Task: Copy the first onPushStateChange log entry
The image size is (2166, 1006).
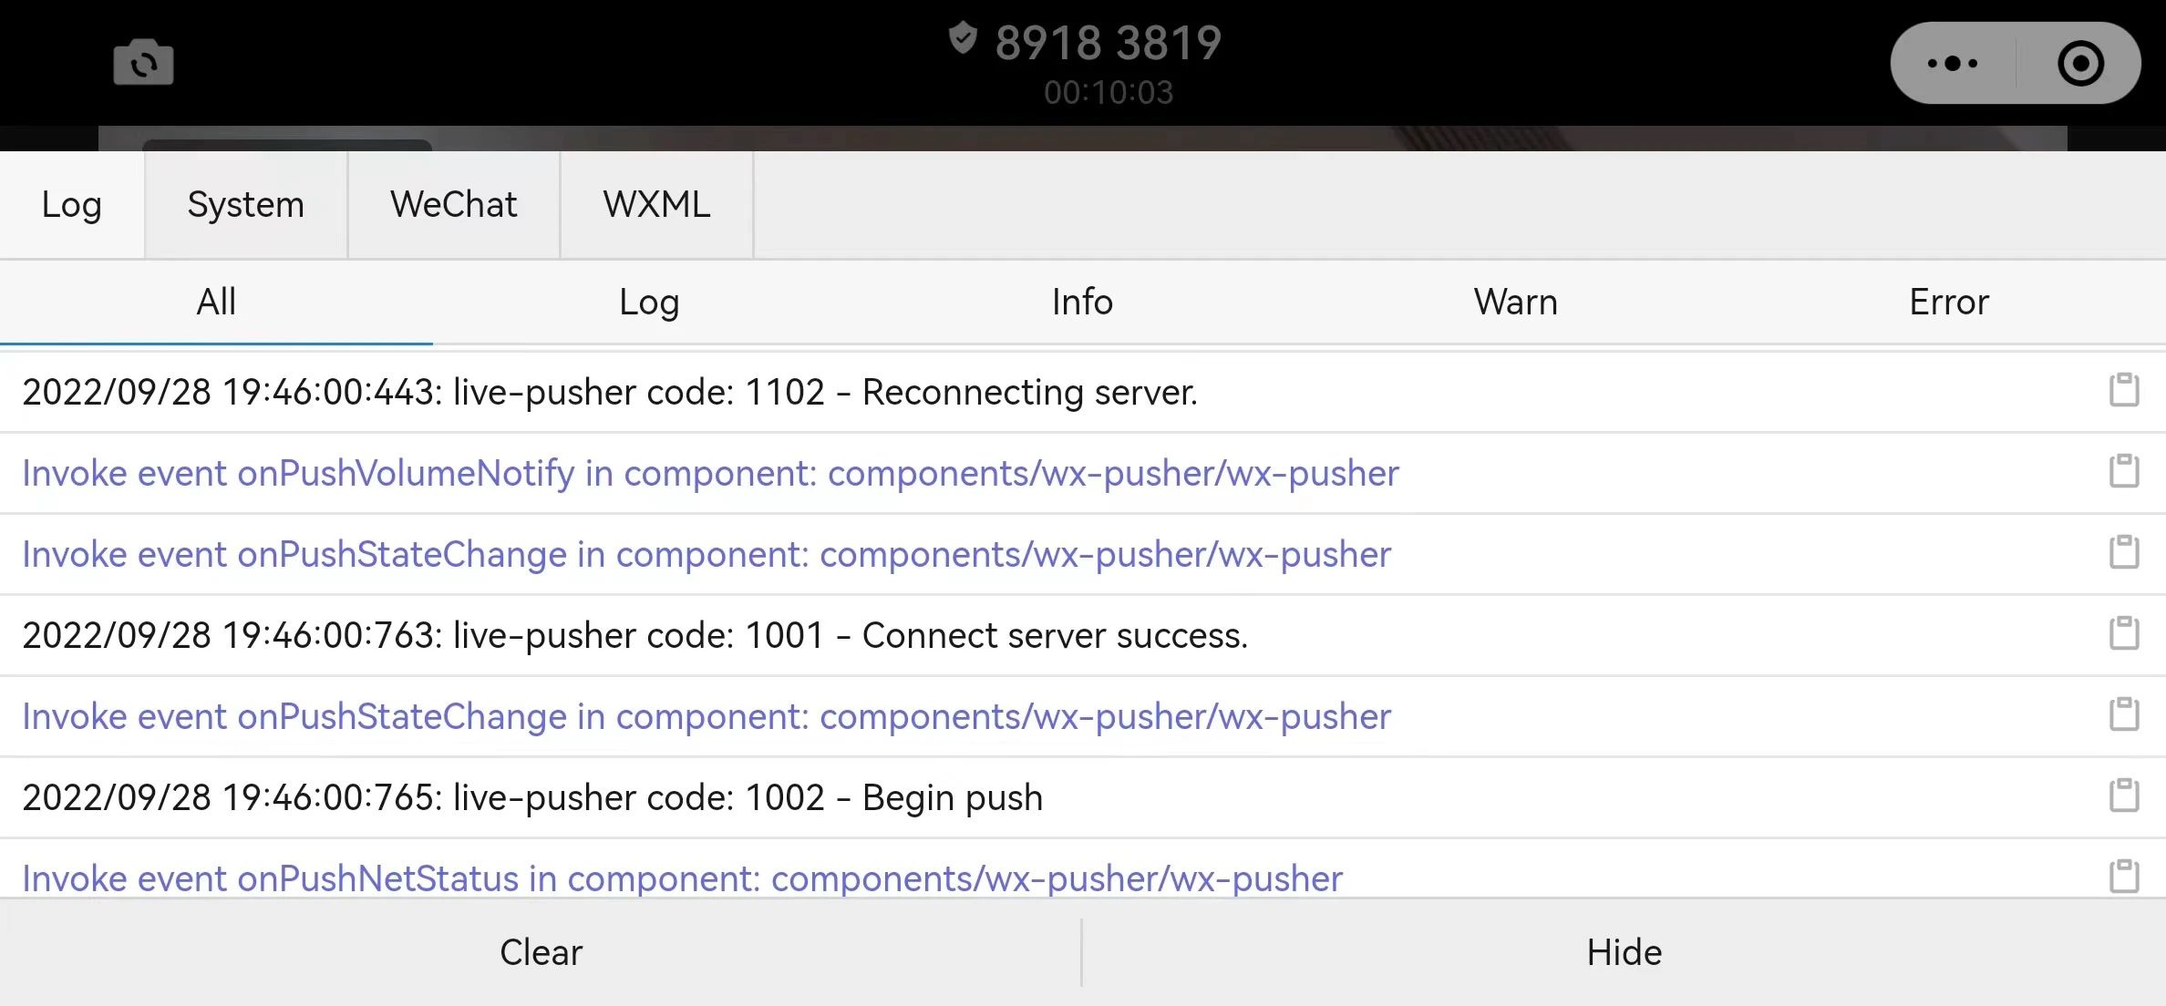Action: [2123, 552]
